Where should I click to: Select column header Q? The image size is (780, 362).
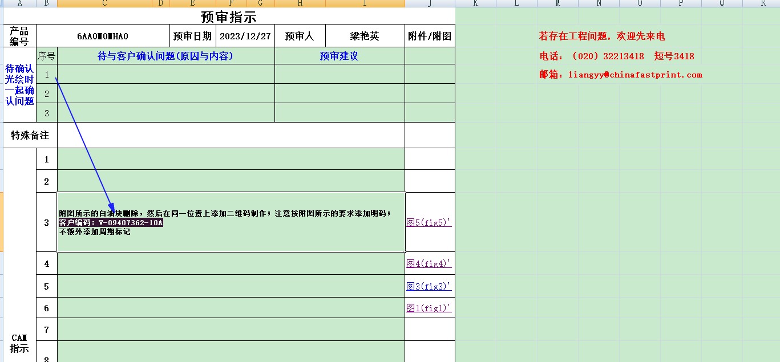coord(722,3)
